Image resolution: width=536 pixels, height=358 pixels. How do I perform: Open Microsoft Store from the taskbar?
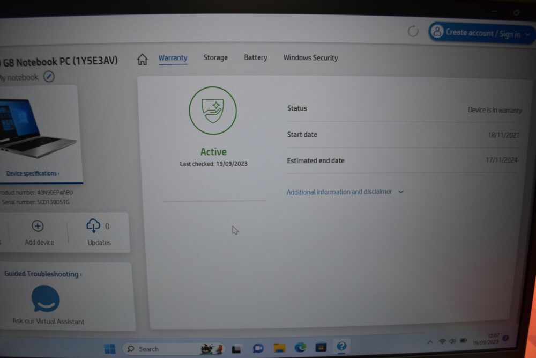pos(321,347)
